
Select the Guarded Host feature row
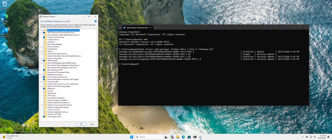point(52,49)
